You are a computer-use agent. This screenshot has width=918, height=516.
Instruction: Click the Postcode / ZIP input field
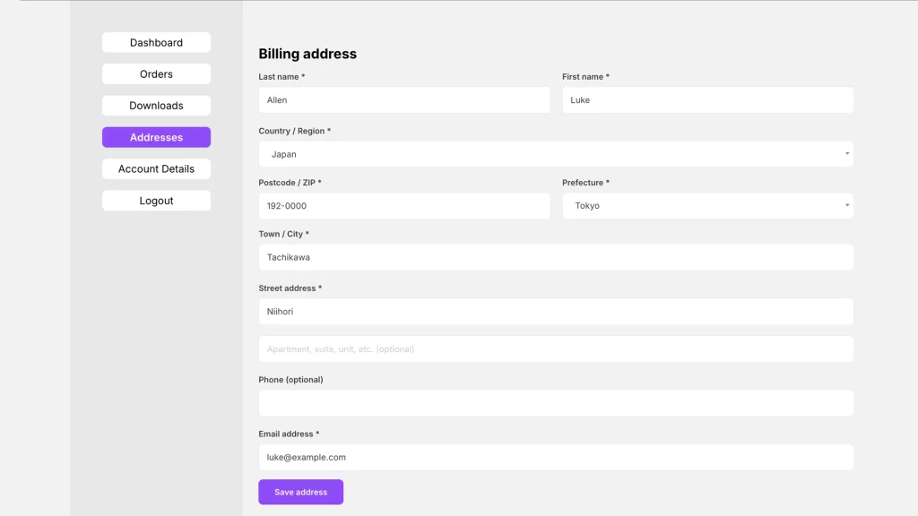[403, 206]
